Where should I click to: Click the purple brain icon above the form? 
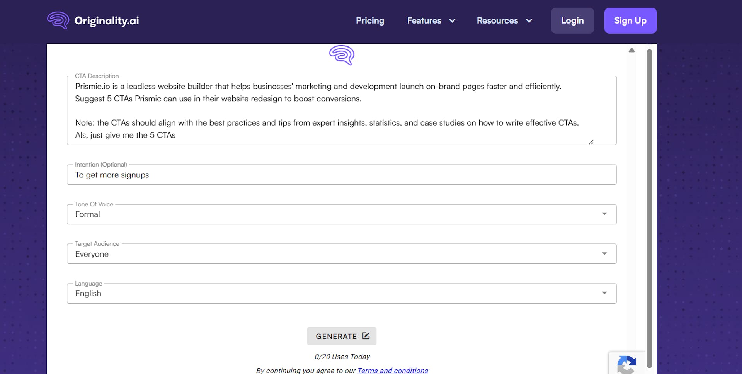tap(341, 55)
